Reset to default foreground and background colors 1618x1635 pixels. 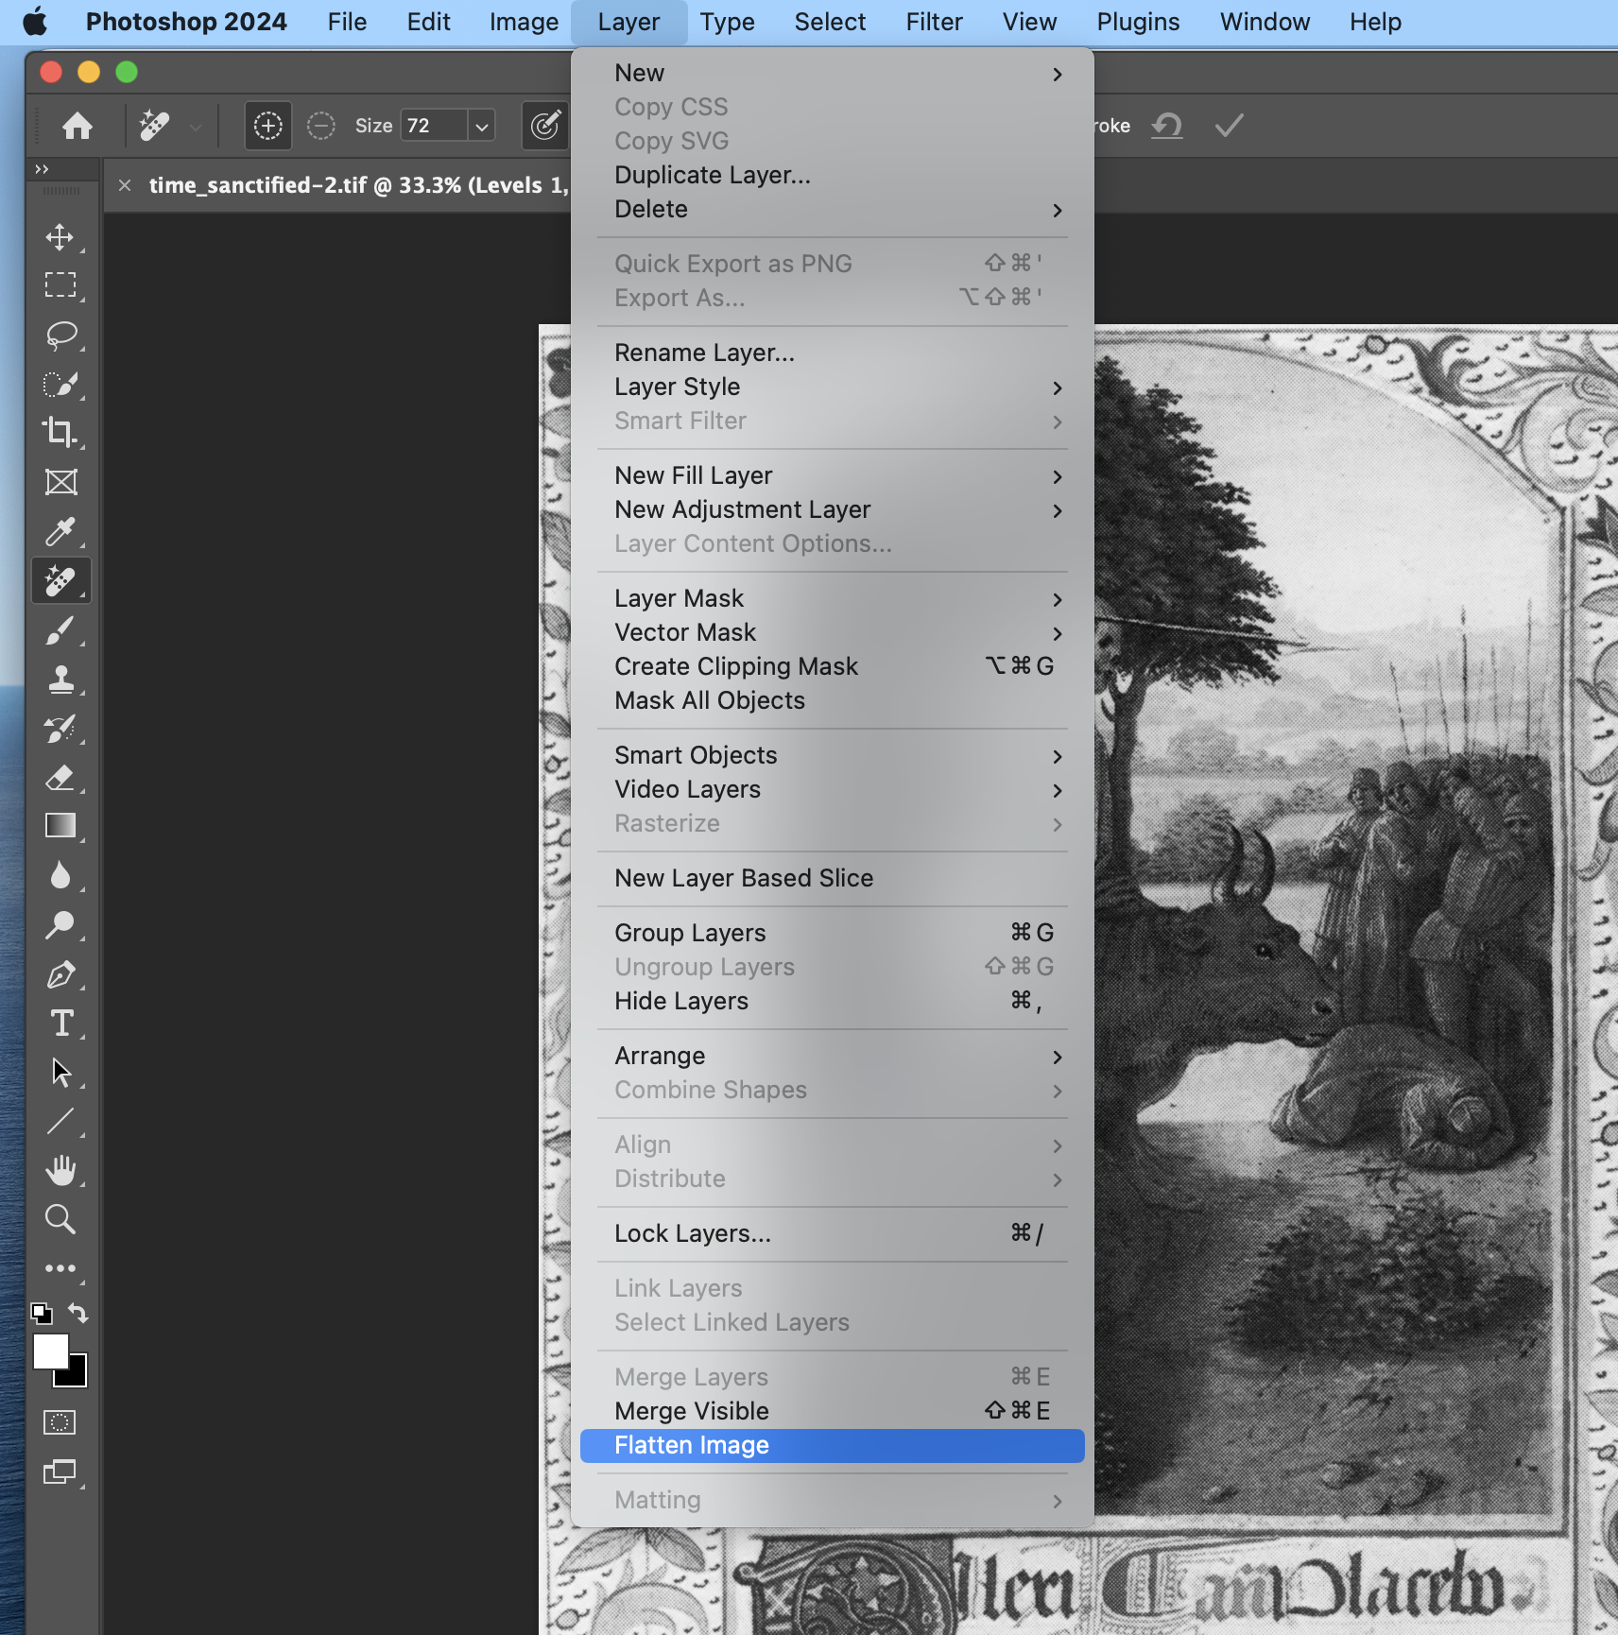click(42, 1314)
